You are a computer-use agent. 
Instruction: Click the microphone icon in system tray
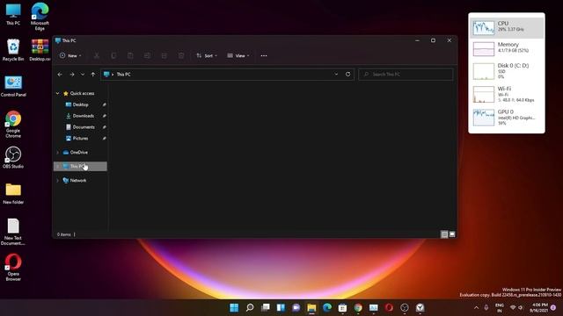point(486,307)
